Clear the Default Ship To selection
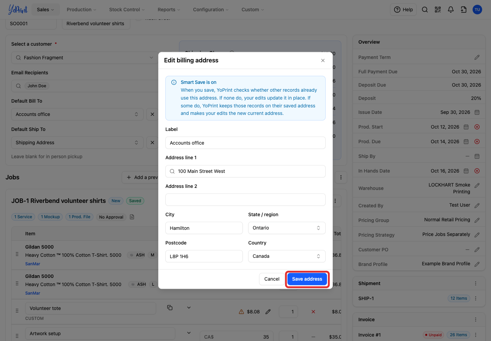 click(152, 143)
